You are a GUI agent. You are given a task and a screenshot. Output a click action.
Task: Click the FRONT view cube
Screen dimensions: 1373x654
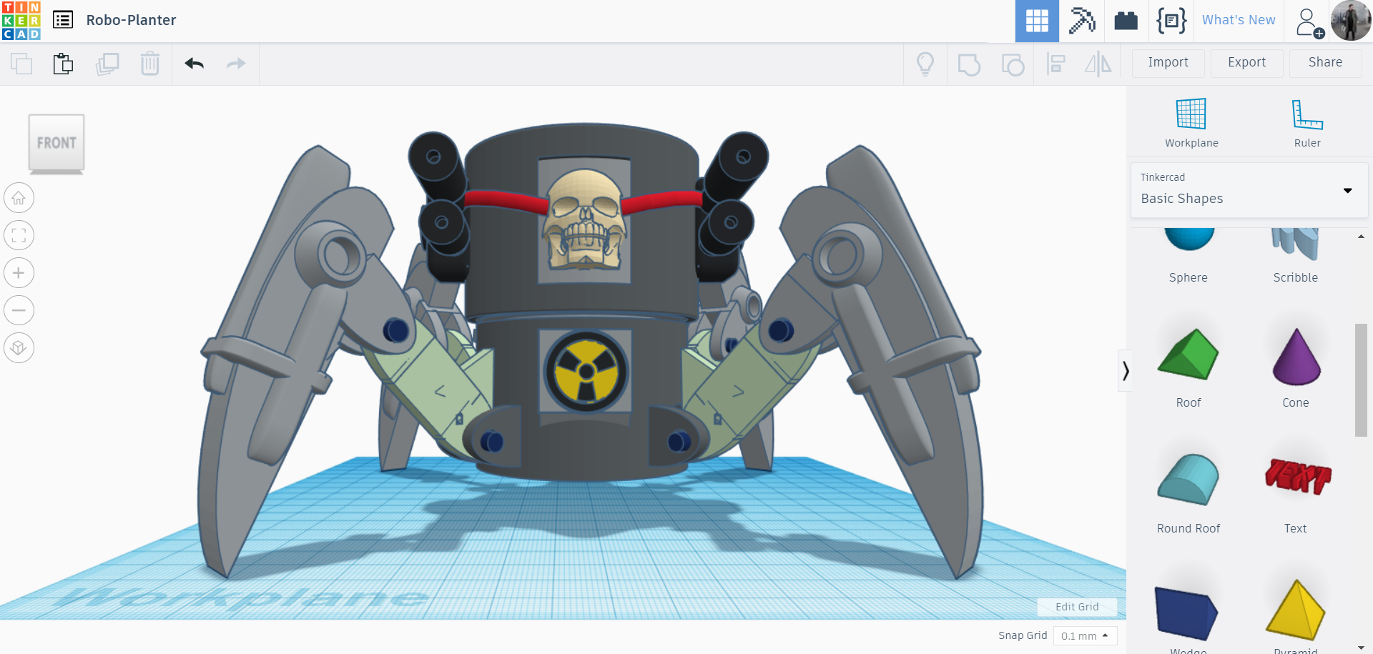[56, 144]
